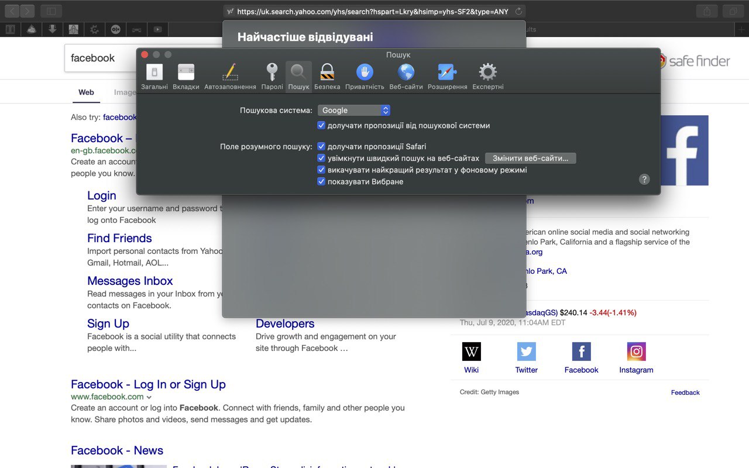Viewport: 749px width, 468px height.
Task: Open the Пошукова система Google dropdown
Action: (354, 110)
